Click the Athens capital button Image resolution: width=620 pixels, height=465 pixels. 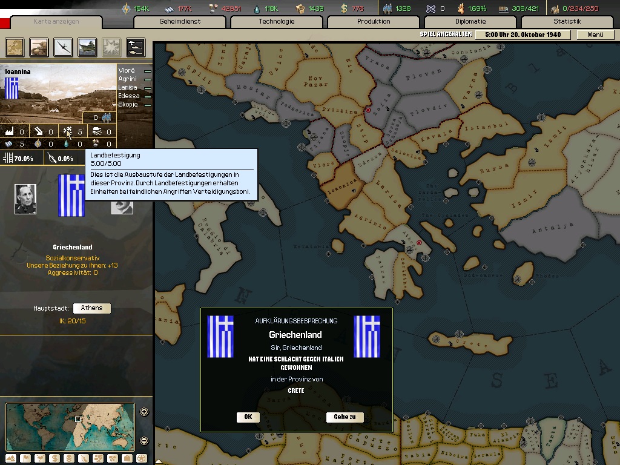click(91, 308)
